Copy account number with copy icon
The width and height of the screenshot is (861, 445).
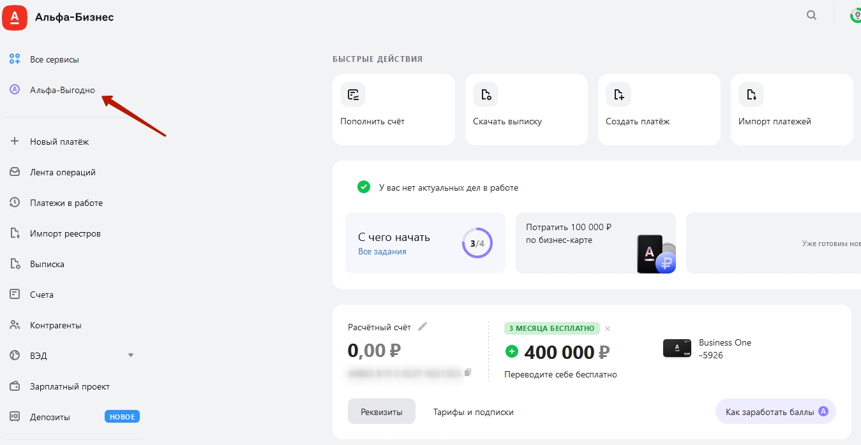coord(468,372)
